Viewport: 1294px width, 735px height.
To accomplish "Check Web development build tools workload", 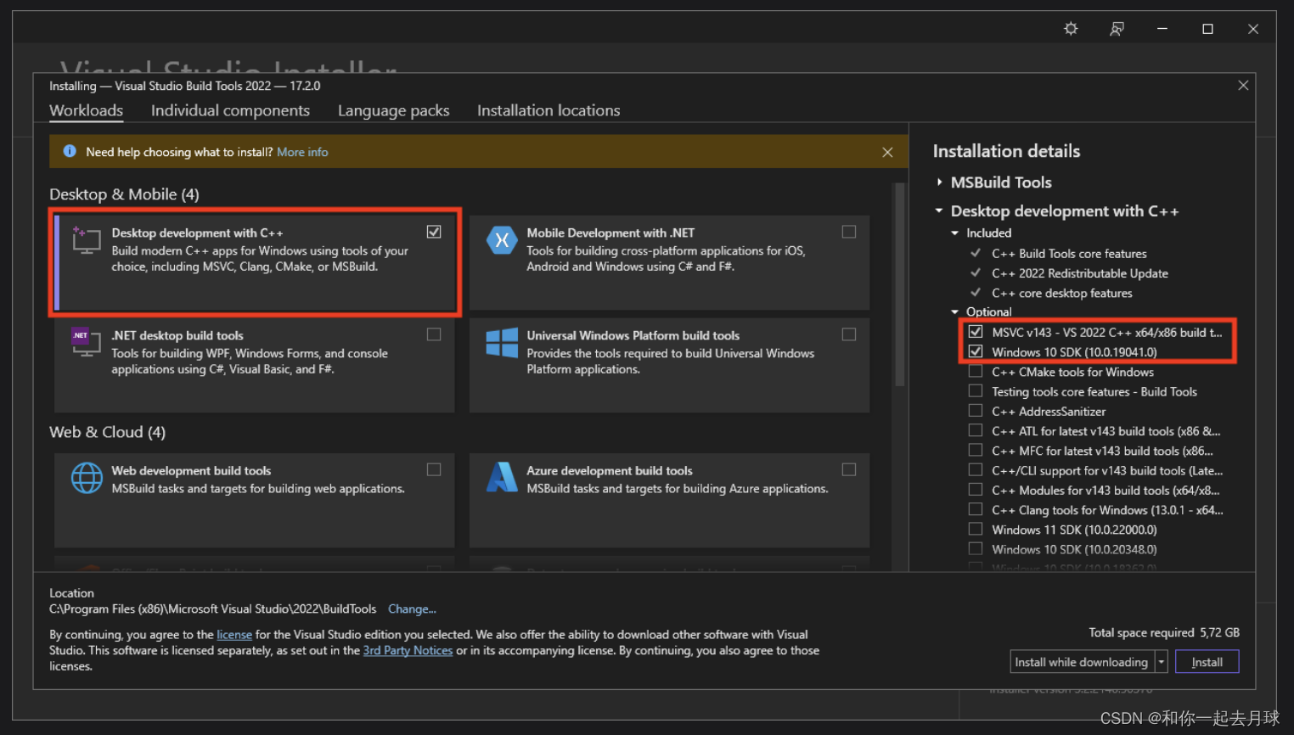I will (x=434, y=469).
